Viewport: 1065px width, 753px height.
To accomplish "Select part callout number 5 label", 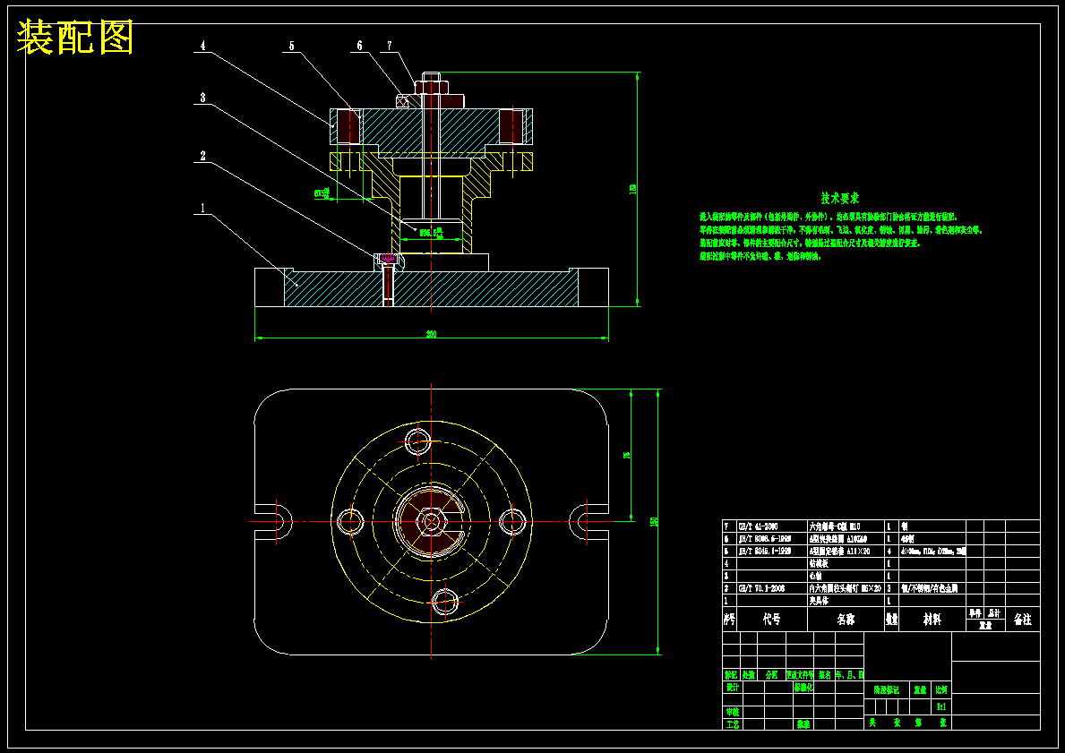I will [291, 47].
